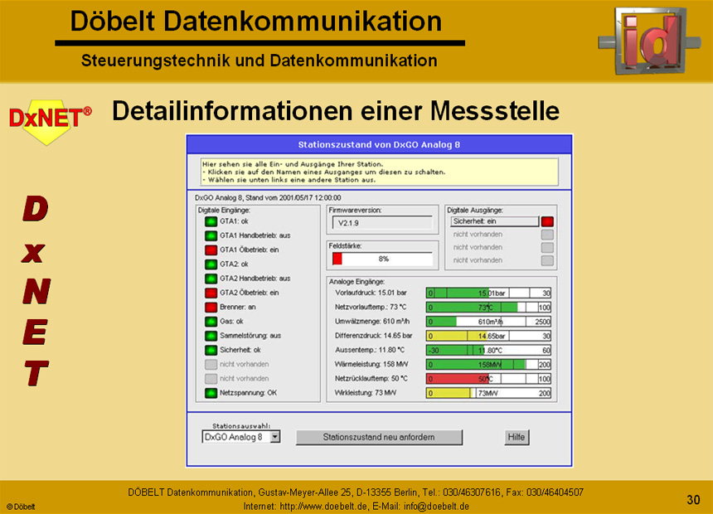Click the label Umwälzmenge: 610 m³/h

(x=372, y=321)
